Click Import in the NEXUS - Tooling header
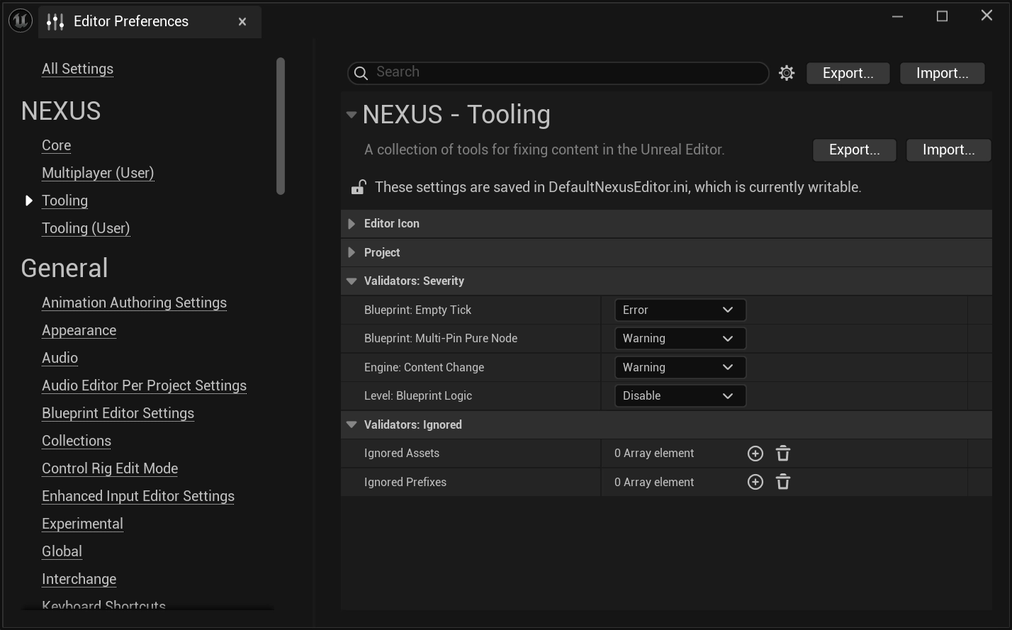The height and width of the screenshot is (630, 1012). 948,150
